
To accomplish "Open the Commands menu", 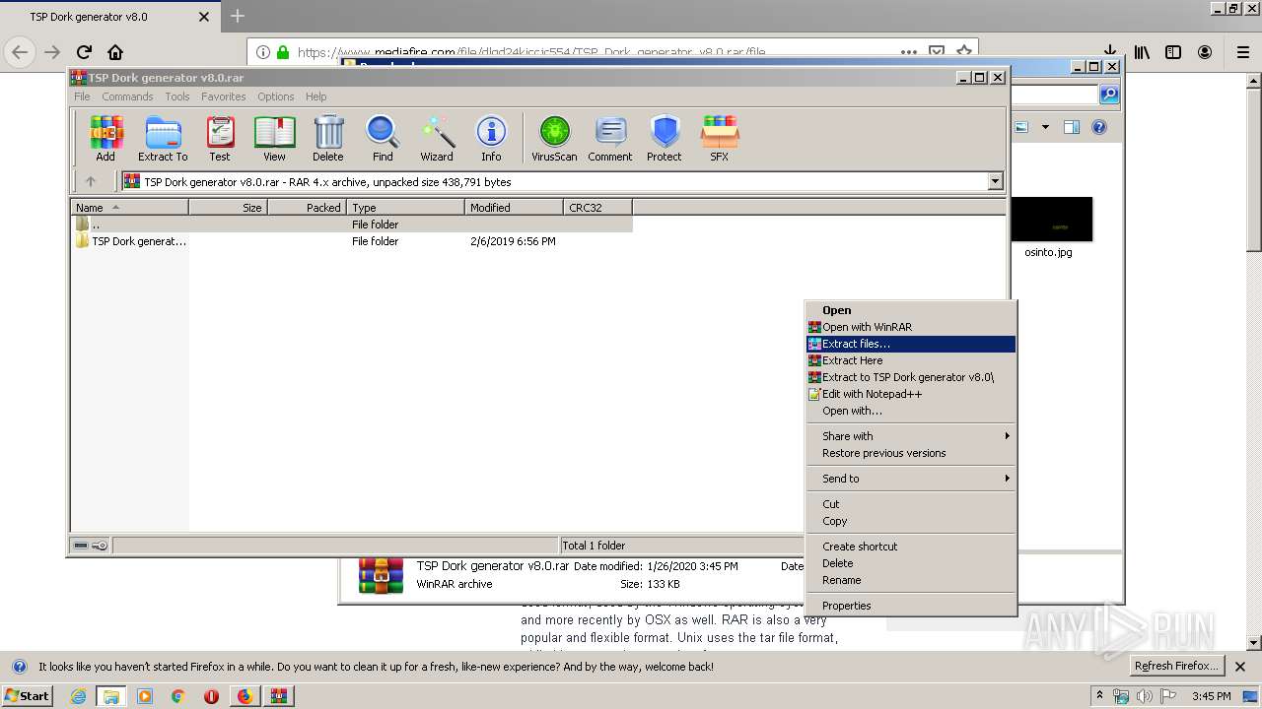I will [127, 97].
